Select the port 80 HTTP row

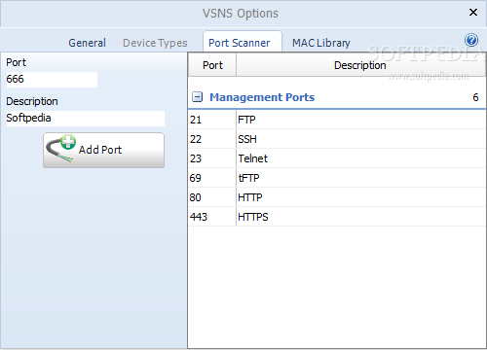pos(337,197)
